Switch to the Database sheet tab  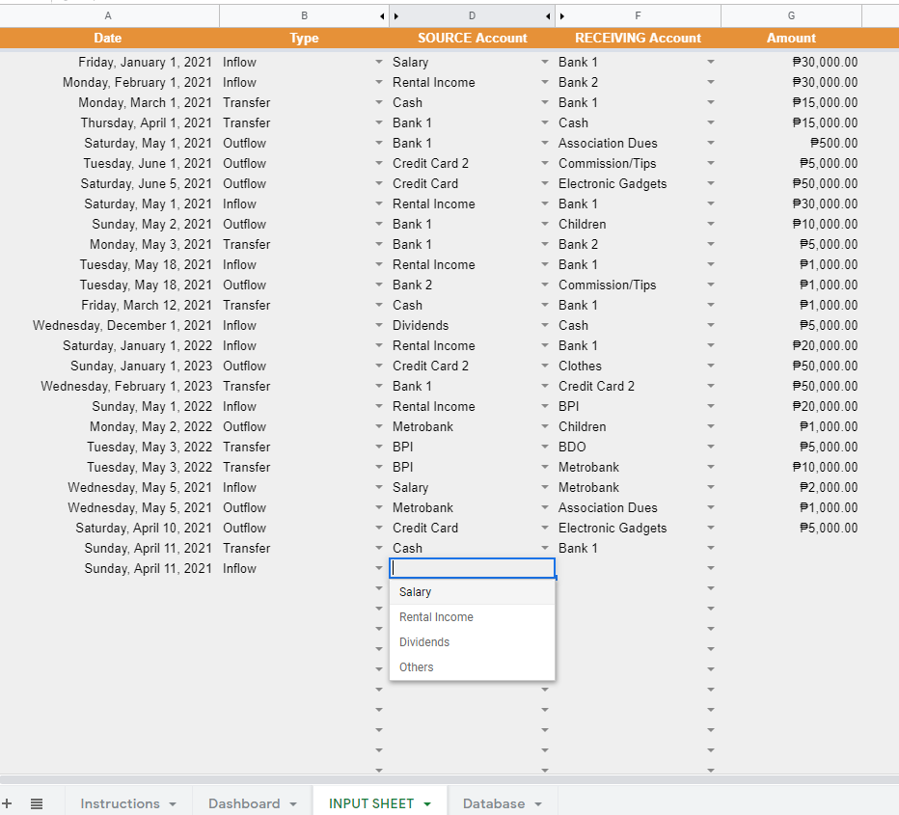494,803
